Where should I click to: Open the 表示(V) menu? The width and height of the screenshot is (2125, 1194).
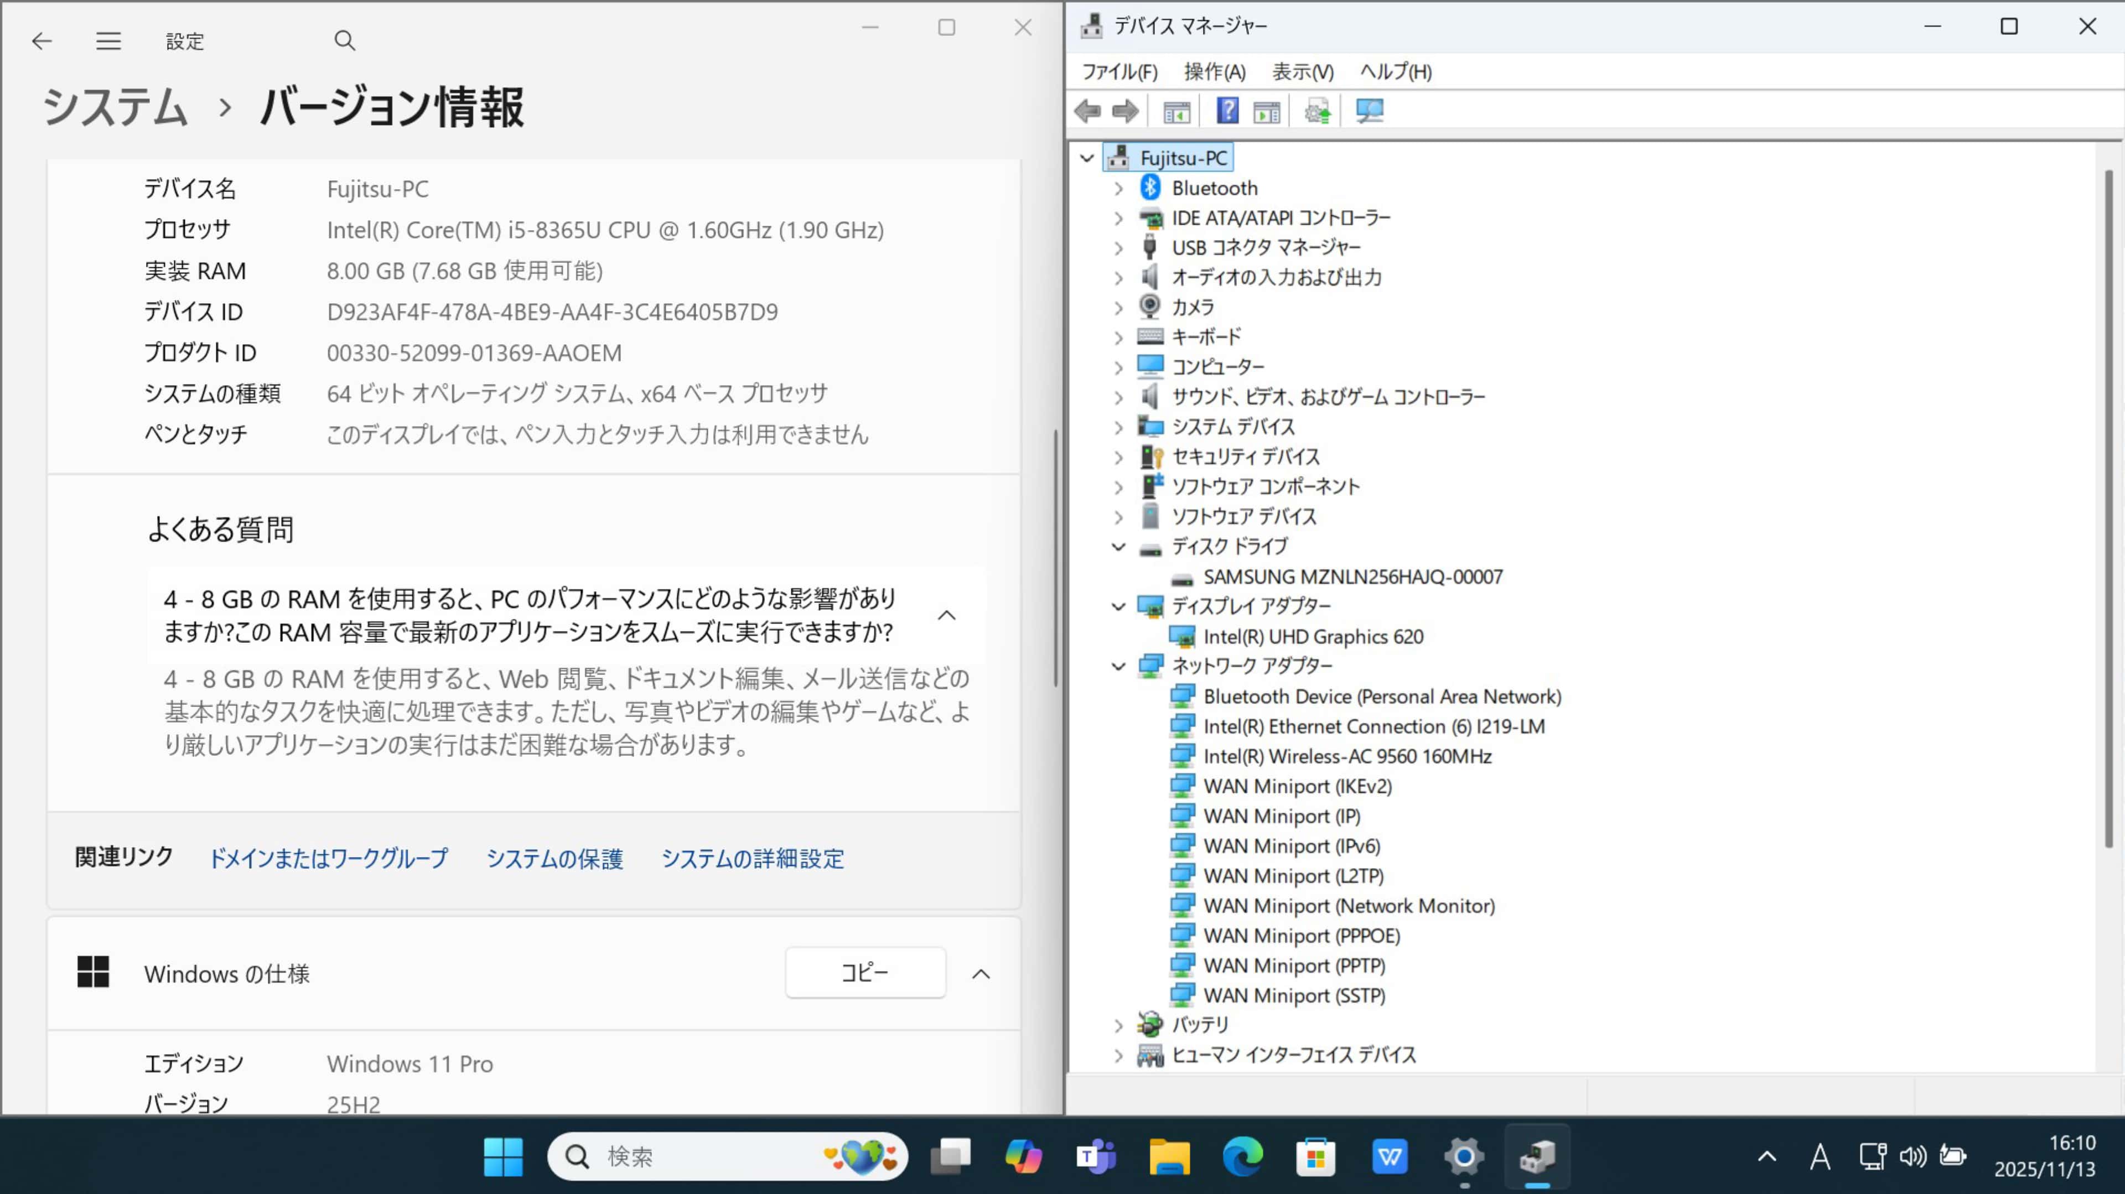coord(1303,72)
